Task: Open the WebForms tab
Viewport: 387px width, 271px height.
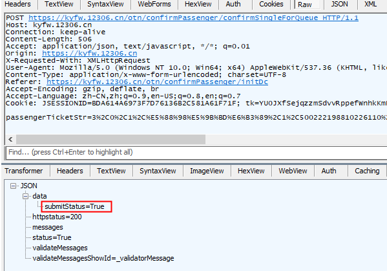Action: pos(154,4)
